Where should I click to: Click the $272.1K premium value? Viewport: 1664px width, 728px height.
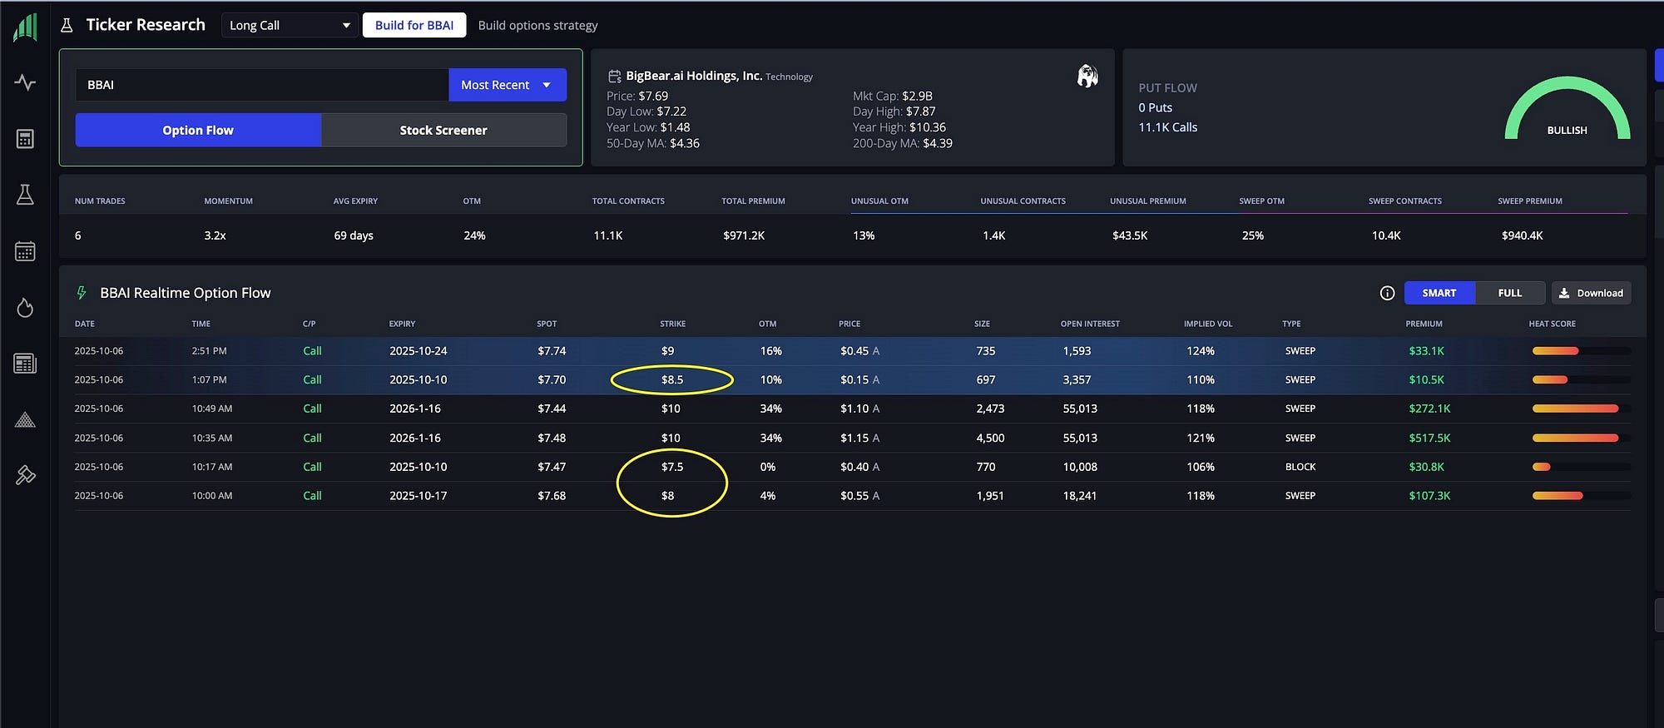point(1429,409)
